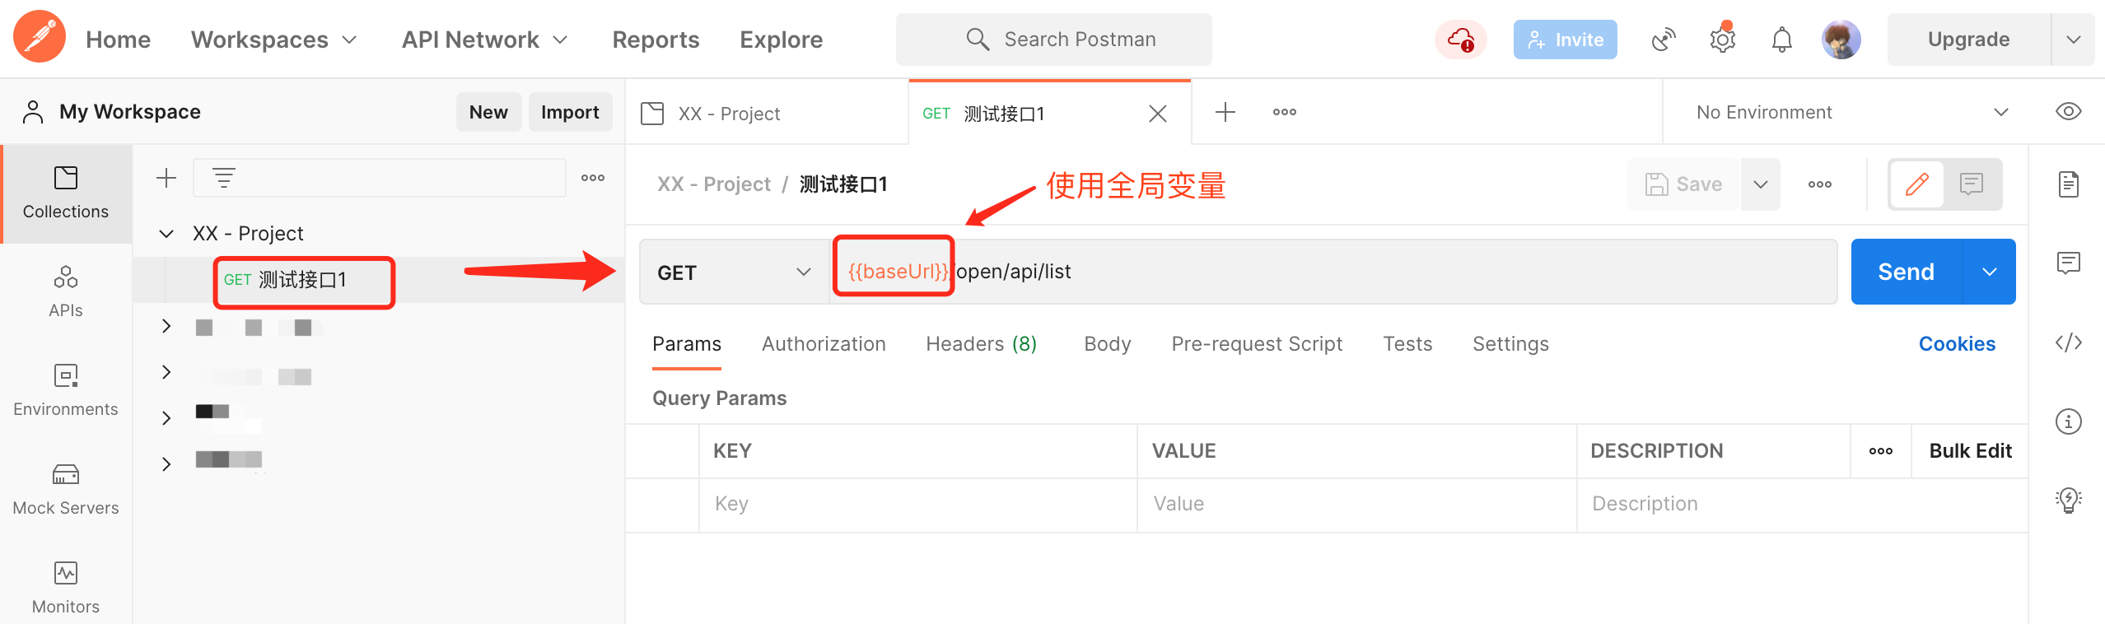
Task: Switch to build mode pencil icon
Action: tap(1916, 184)
